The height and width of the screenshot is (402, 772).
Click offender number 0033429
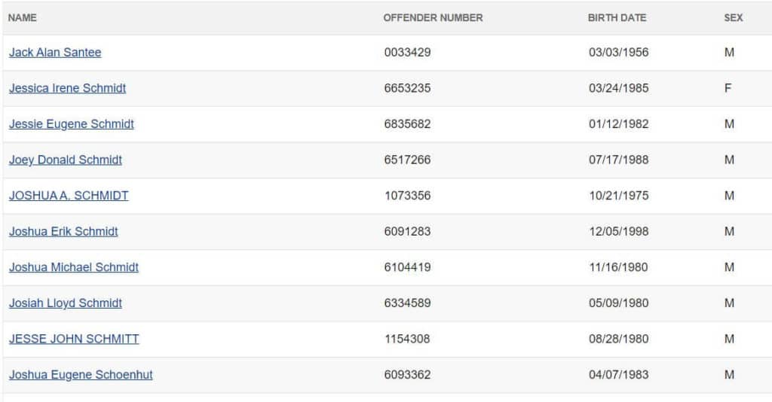coord(407,53)
